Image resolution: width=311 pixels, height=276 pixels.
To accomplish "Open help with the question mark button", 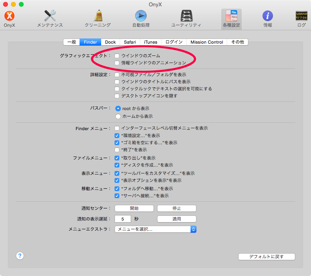I will [x=20, y=256].
